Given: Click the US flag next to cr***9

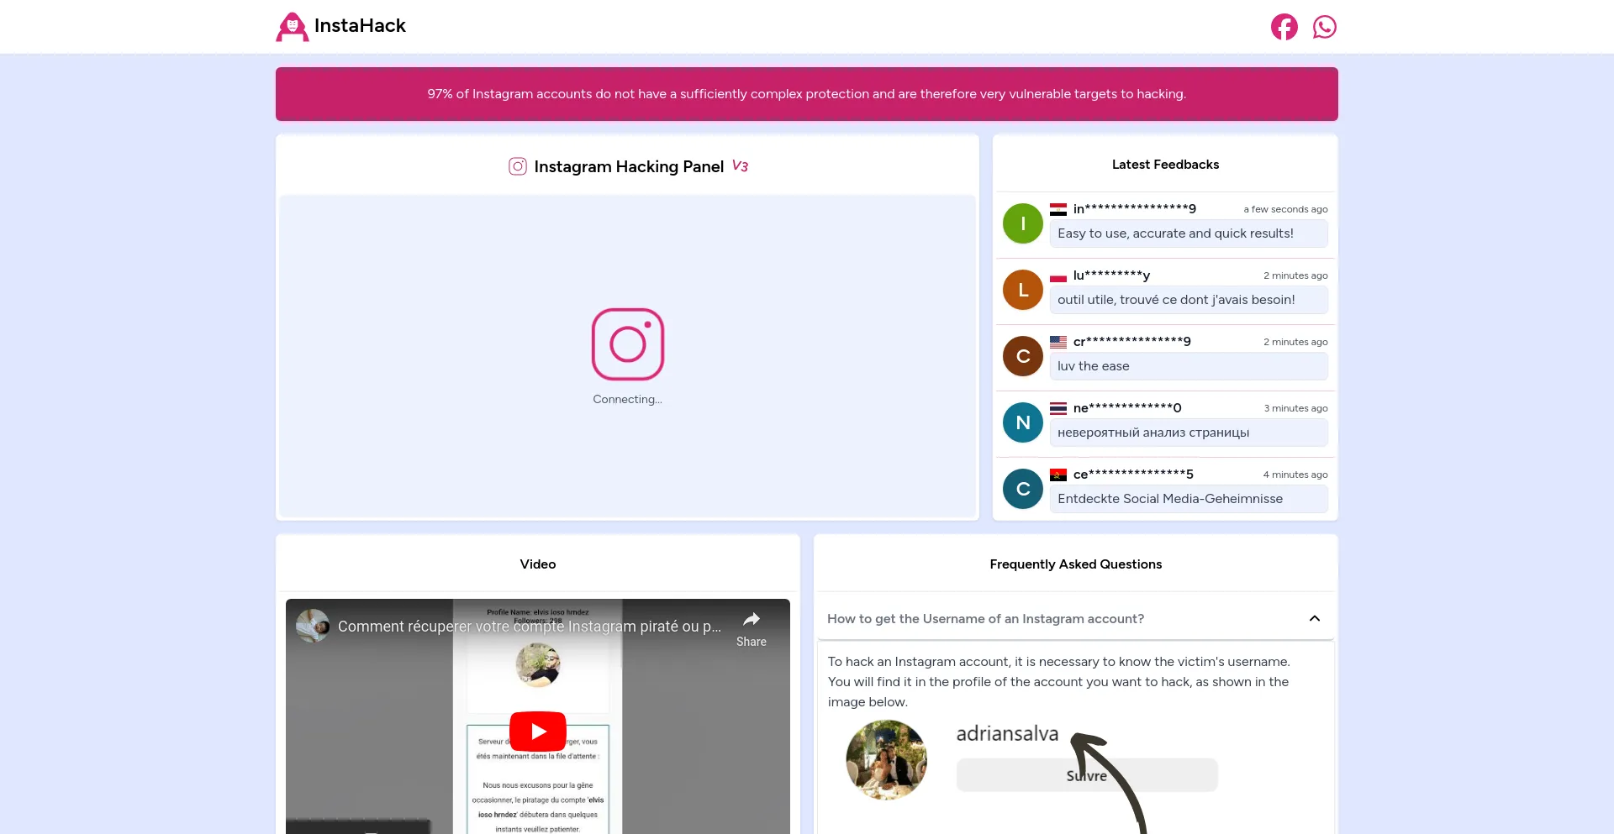Looking at the screenshot, I should tap(1058, 342).
